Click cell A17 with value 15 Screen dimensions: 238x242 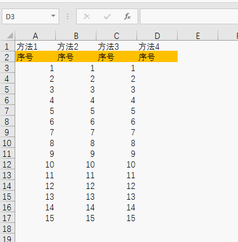coord(36,218)
